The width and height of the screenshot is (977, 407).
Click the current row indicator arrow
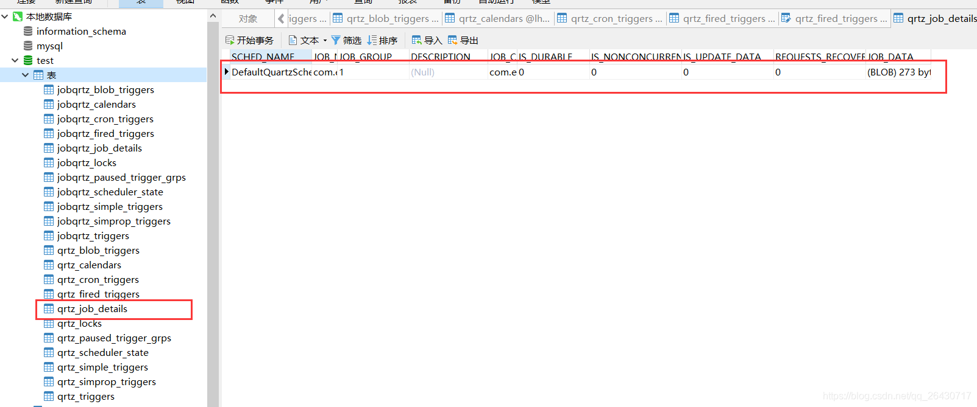click(x=226, y=72)
